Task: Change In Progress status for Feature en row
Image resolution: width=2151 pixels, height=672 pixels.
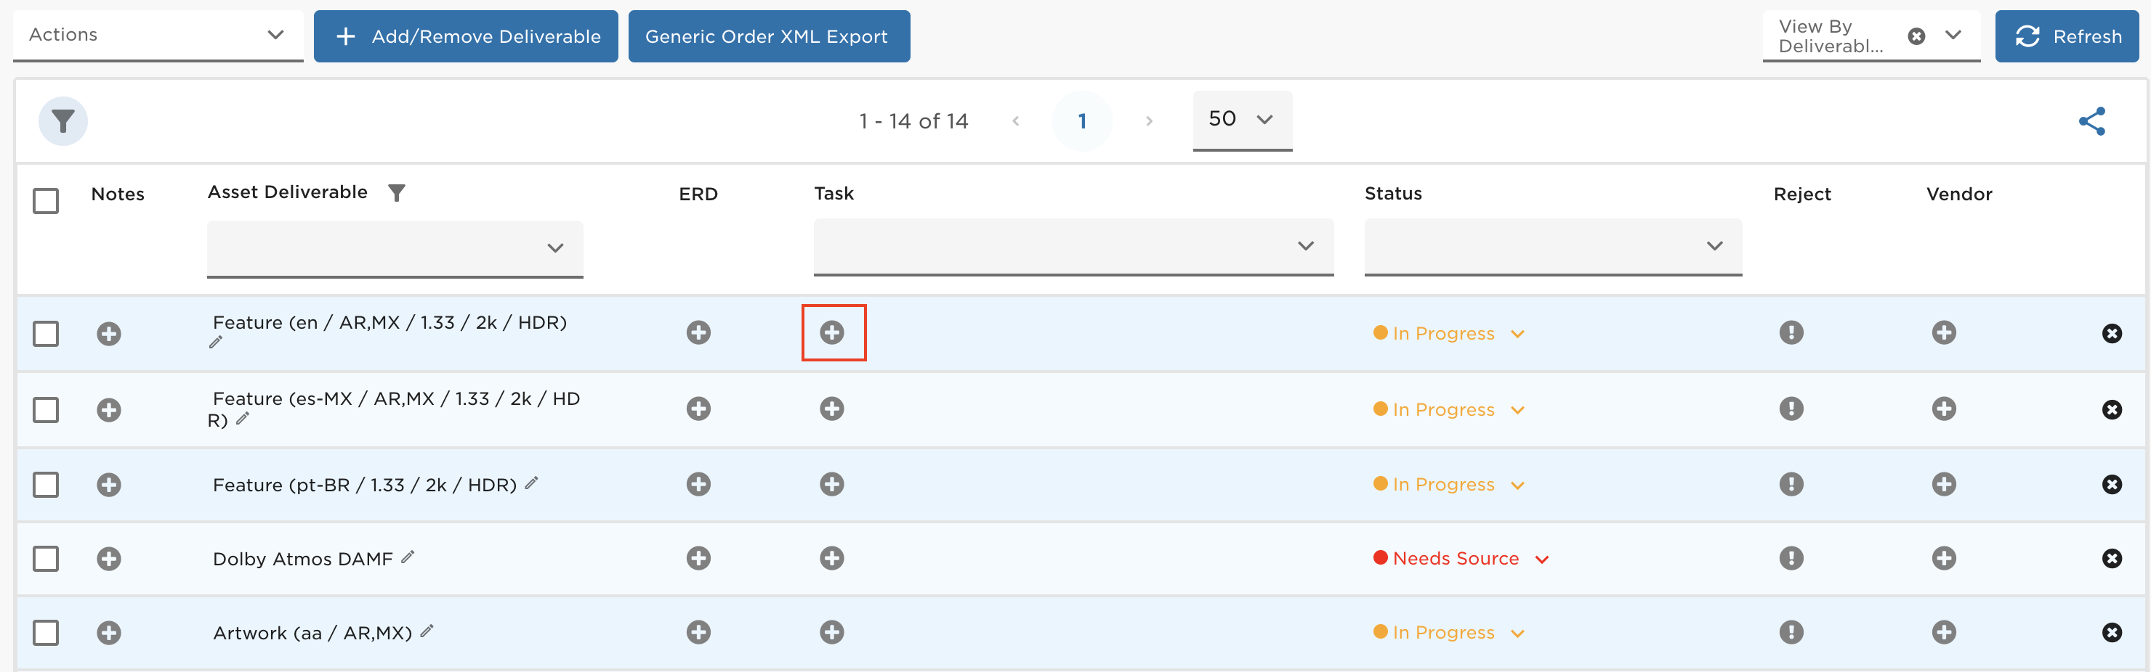Action: point(1450,334)
